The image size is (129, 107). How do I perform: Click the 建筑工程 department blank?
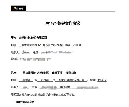click(x=58, y=73)
